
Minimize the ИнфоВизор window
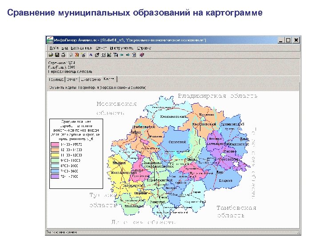click(x=281, y=40)
